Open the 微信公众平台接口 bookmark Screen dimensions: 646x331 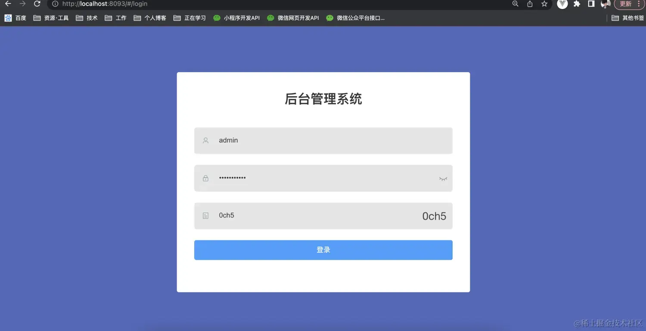click(355, 18)
